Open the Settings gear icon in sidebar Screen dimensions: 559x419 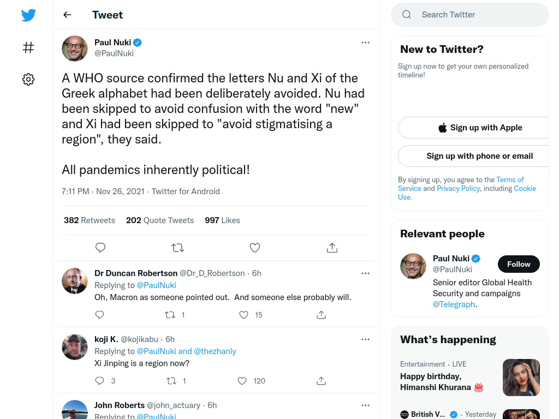pos(28,79)
